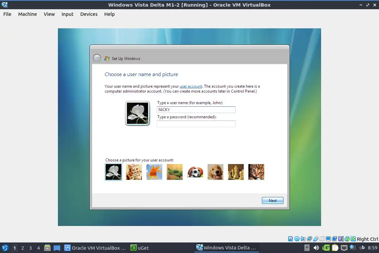Switch to workspace 3

tap(31, 248)
